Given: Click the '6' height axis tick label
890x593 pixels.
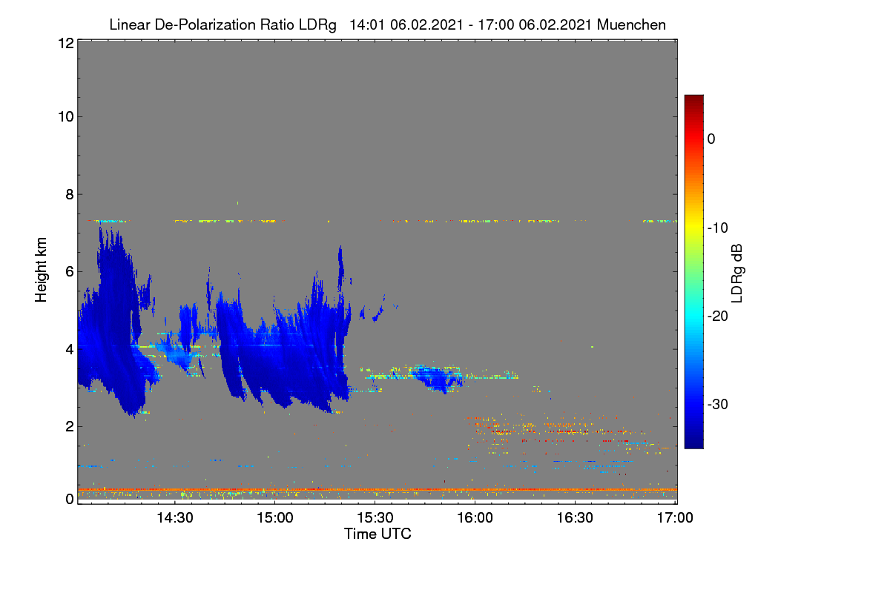Looking at the screenshot, I should [x=68, y=272].
